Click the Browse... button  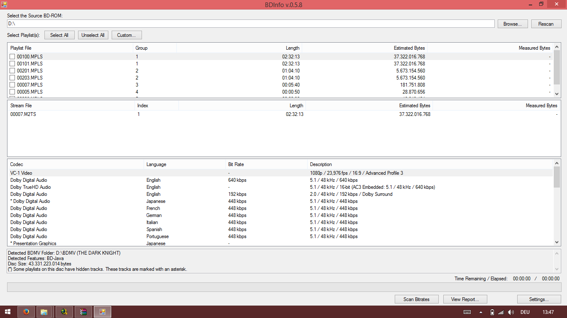(x=513, y=24)
